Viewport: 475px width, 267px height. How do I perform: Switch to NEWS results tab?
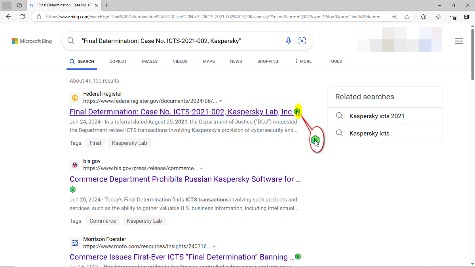click(x=236, y=61)
